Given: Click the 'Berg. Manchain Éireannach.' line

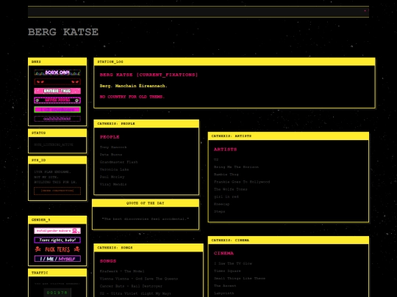Looking at the screenshot, I should point(133,86).
